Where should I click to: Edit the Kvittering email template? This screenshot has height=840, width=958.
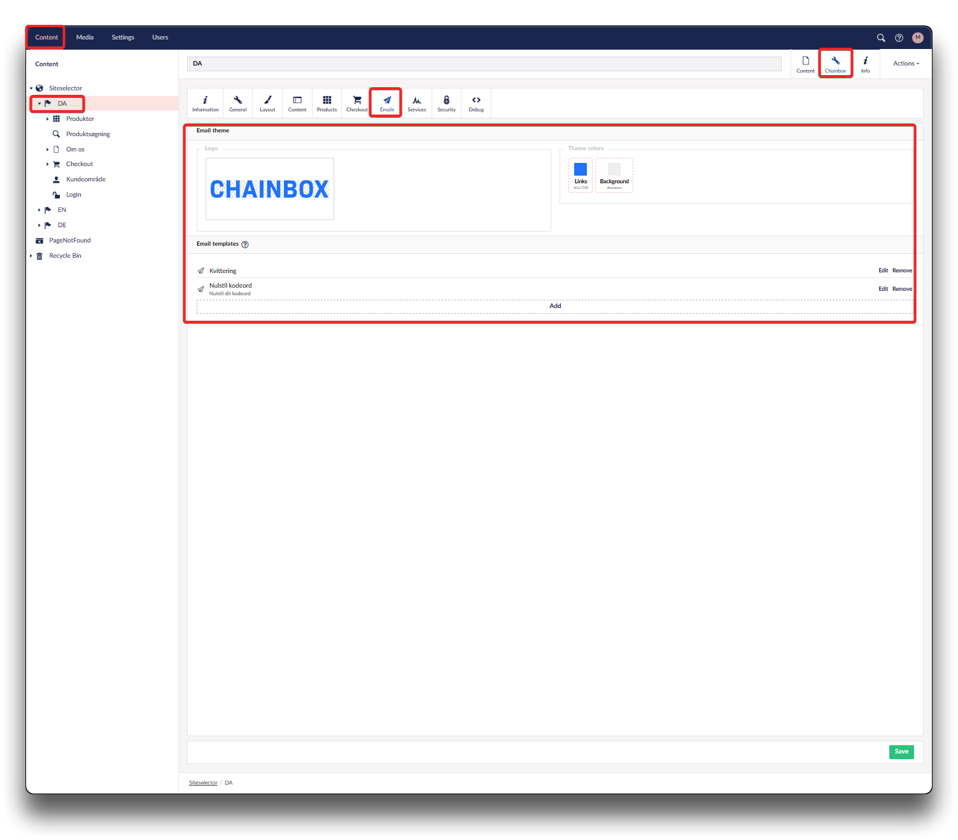tap(883, 270)
